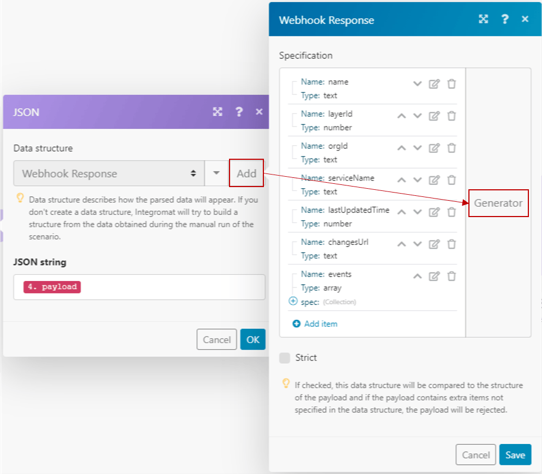The image size is (542, 474).
Task: Add a new specification item
Action: [x=315, y=324]
